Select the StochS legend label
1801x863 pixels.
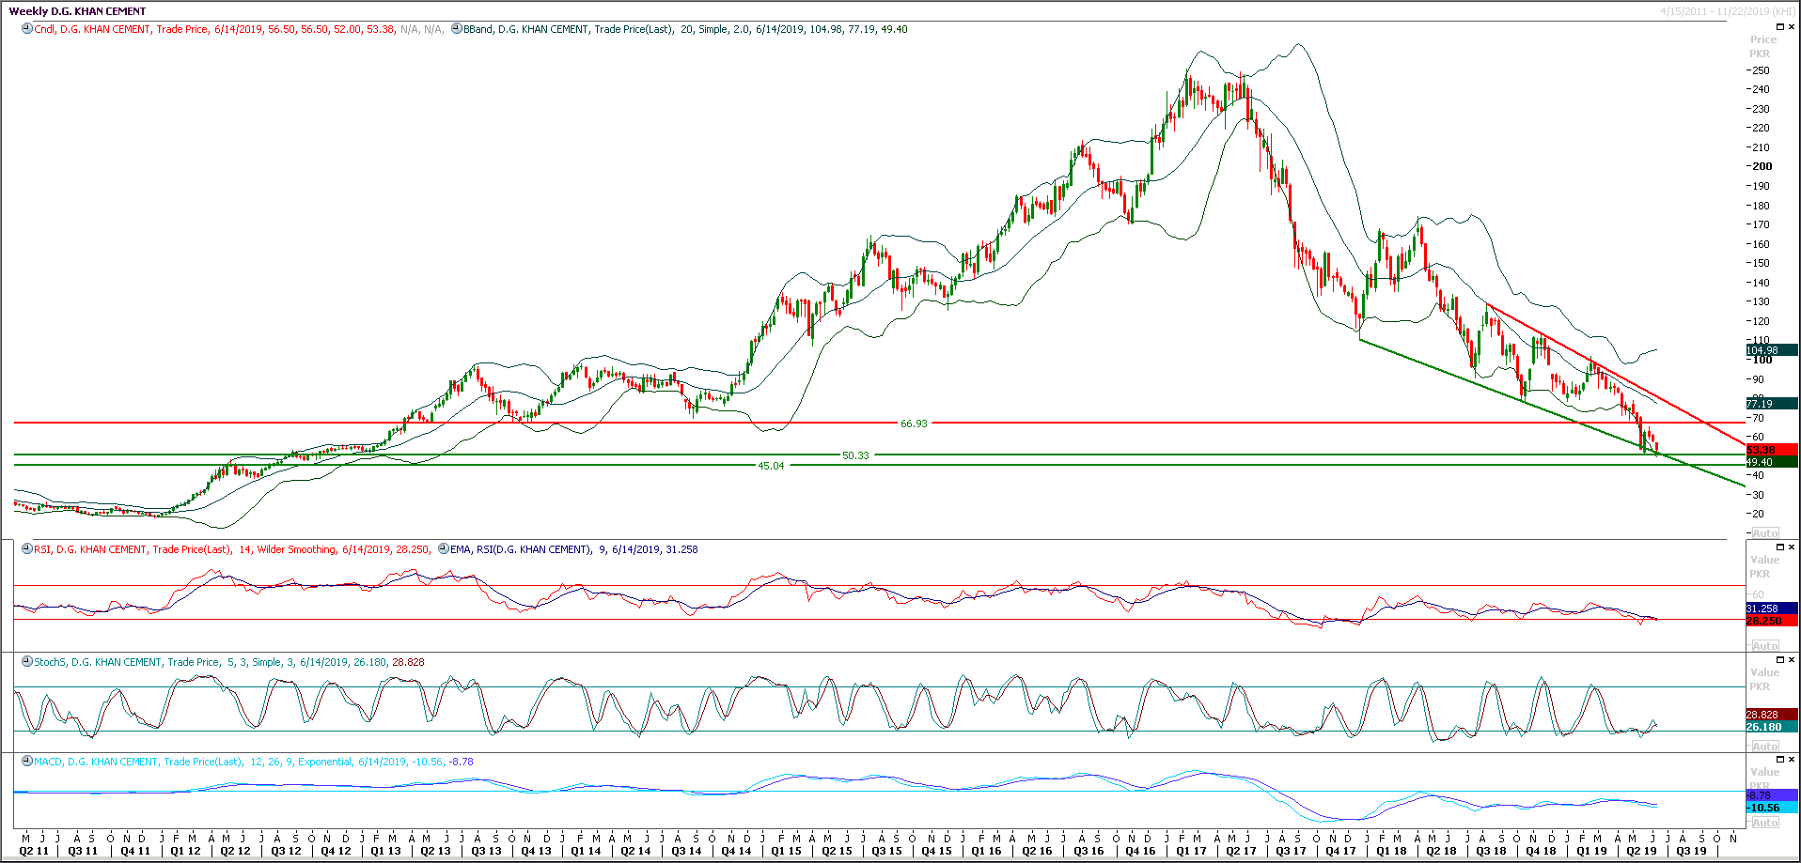tap(229, 662)
